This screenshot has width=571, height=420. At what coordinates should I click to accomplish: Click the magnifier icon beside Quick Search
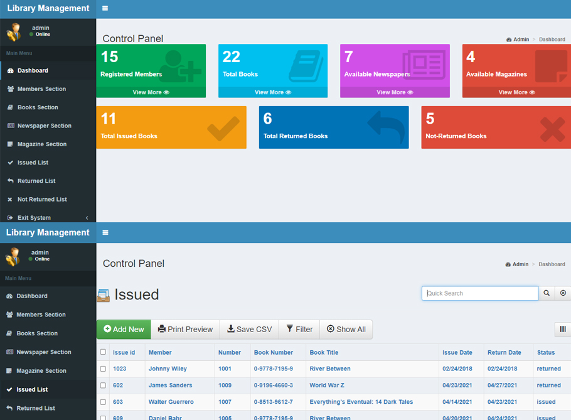[546, 293]
